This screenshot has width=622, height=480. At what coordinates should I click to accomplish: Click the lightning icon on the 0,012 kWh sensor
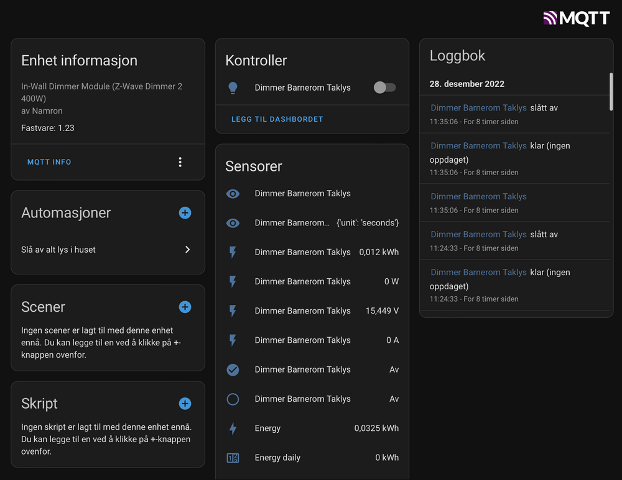233,252
